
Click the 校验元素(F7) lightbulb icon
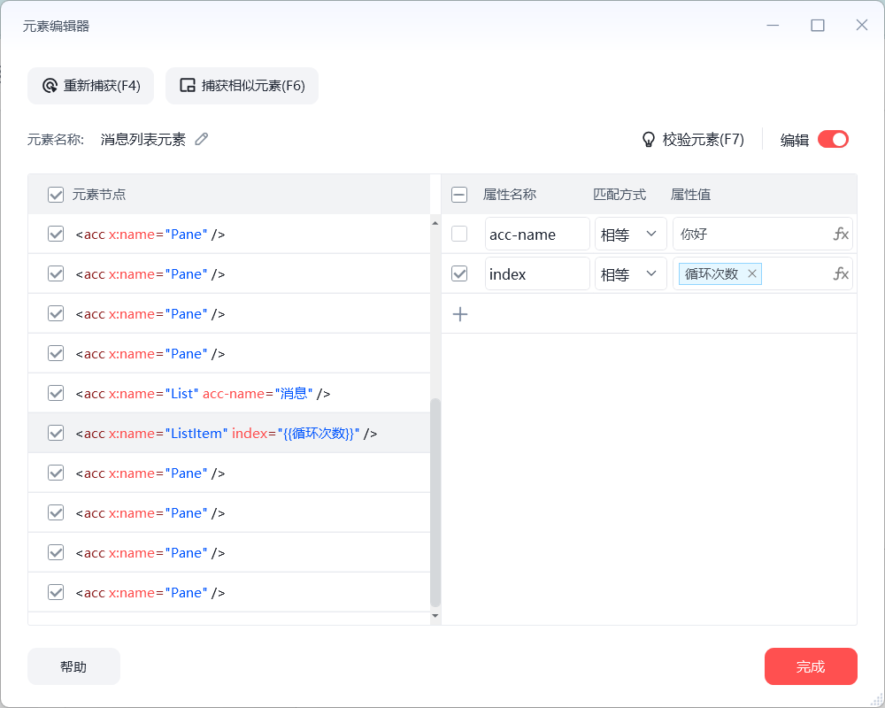[x=648, y=140]
